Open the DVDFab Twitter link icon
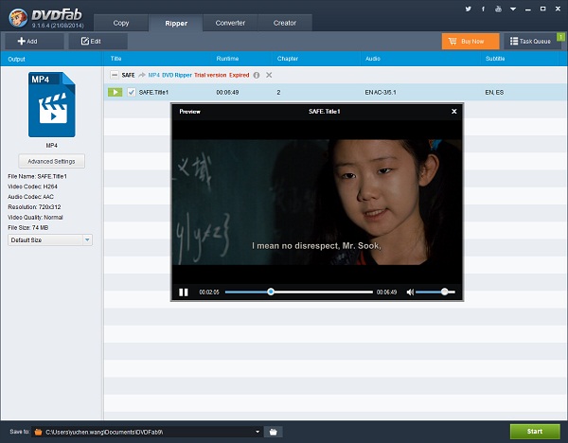568x443 pixels. coord(468,9)
